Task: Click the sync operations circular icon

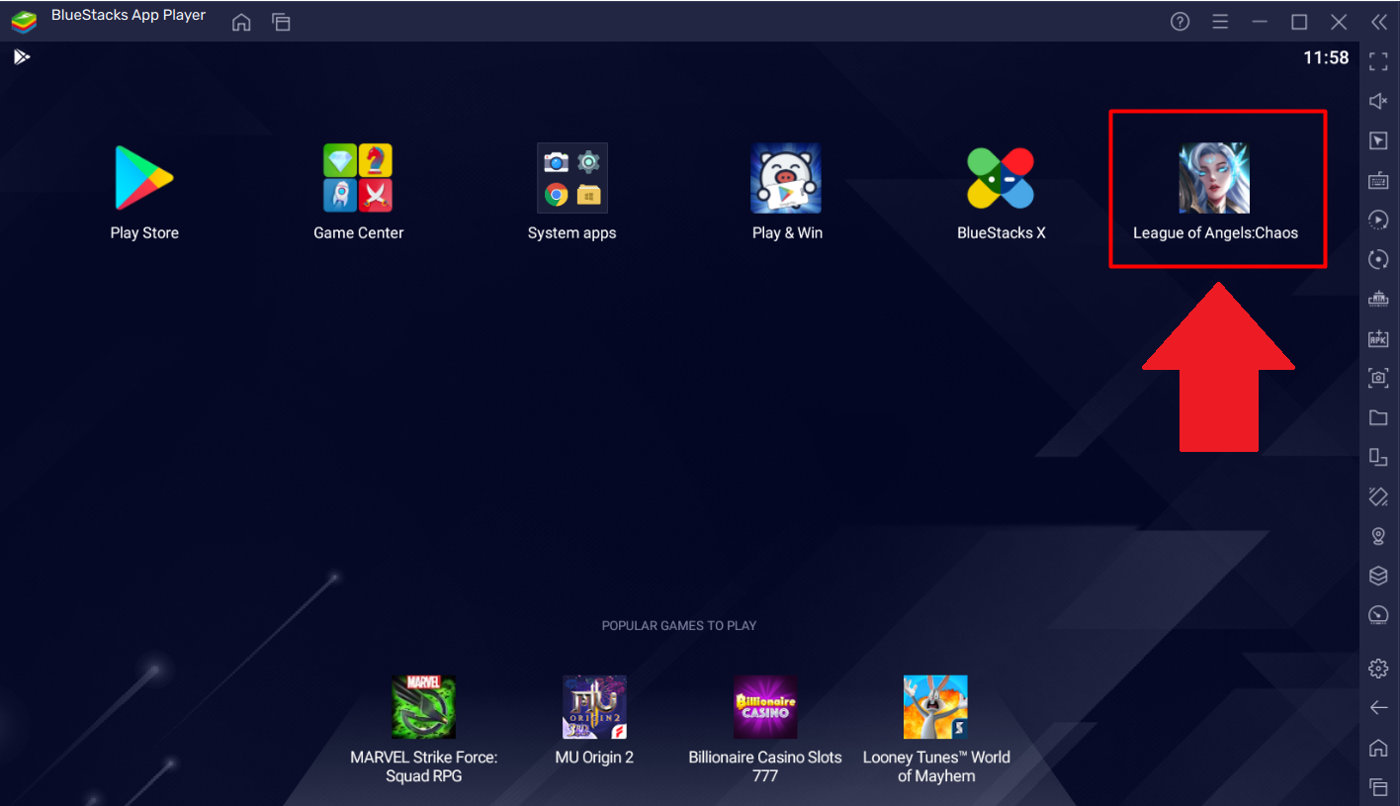Action: (x=1378, y=259)
